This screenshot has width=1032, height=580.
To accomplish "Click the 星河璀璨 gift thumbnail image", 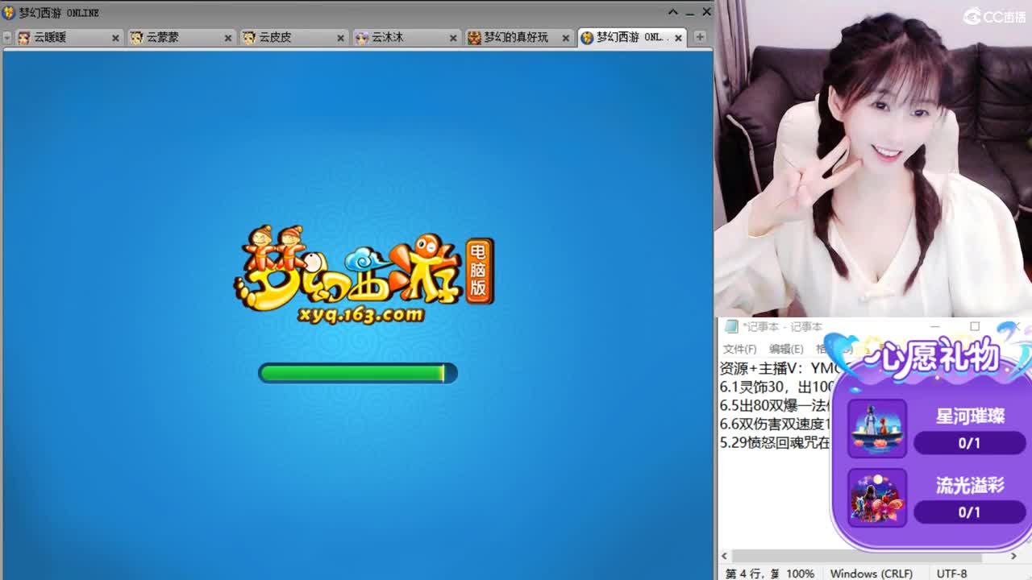I will (x=876, y=428).
